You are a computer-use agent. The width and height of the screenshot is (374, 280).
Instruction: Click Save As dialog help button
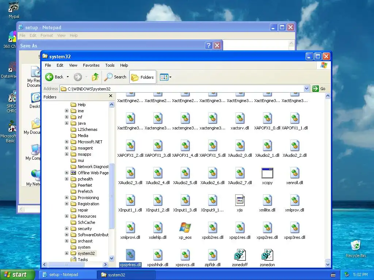click(209, 45)
